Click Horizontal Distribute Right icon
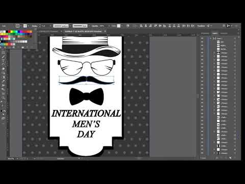This screenshot has width=245, height=184. [x=192, y=26]
